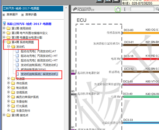Click folder icon of 第3篇 电器盒与电源分配

click(x=8, y=37)
